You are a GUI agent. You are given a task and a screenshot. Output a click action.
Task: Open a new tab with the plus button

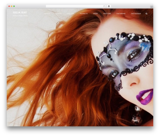[x=152, y=7]
